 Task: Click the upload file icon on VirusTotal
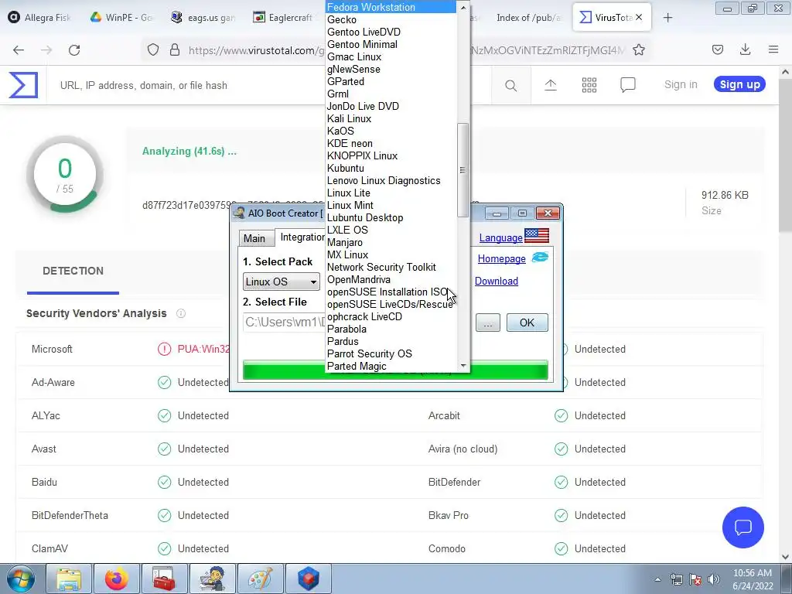coord(550,85)
